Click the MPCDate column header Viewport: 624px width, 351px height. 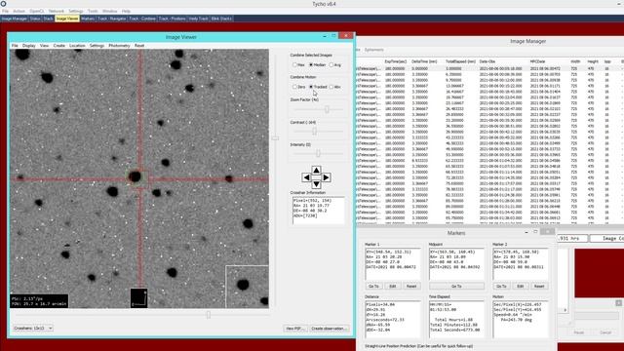tap(537, 61)
